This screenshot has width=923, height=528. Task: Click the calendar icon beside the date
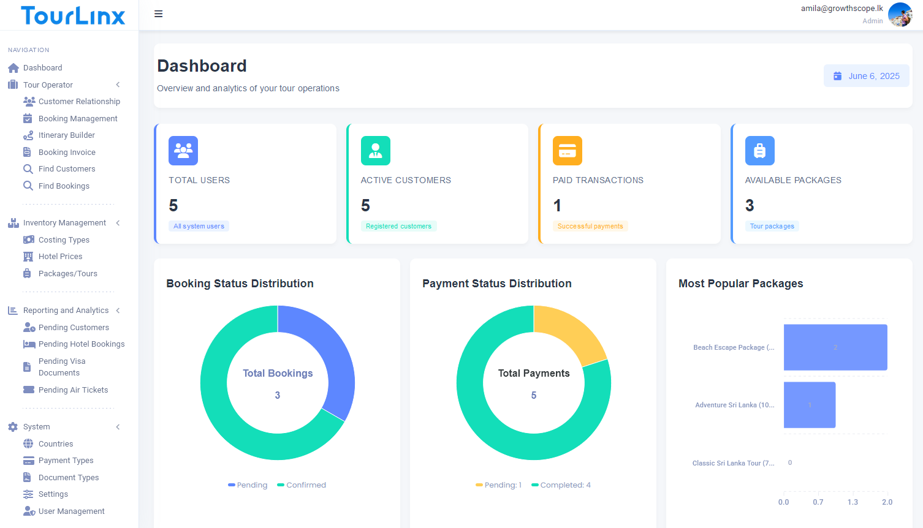pos(837,76)
